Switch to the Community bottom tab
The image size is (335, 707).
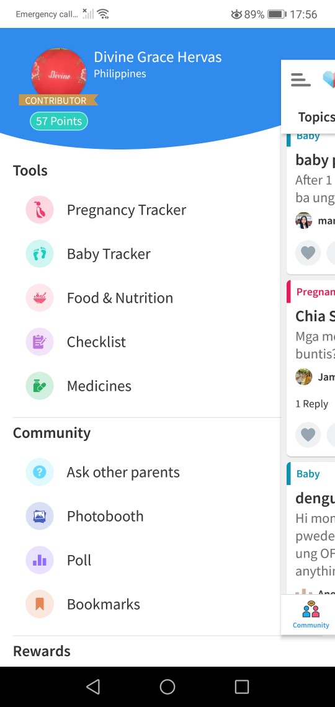point(311,615)
